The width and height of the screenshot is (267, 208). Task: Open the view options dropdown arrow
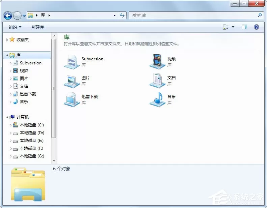(x=233, y=27)
